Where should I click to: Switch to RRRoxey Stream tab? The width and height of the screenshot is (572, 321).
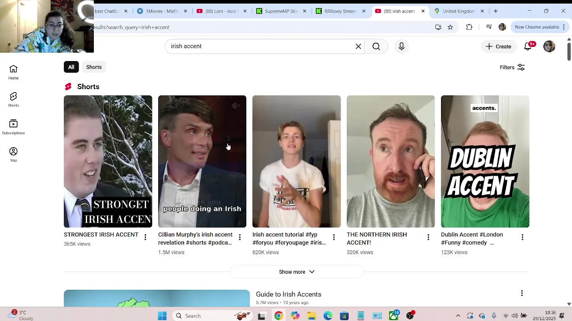pyautogui.click(x=341, y=11)
